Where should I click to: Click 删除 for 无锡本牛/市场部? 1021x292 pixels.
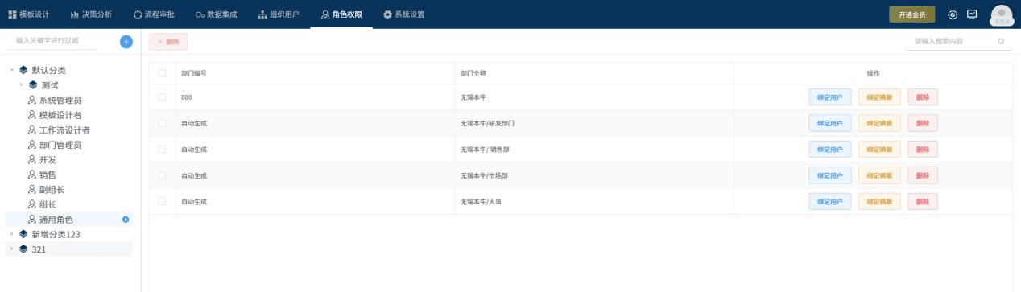(x=923, y=175)
